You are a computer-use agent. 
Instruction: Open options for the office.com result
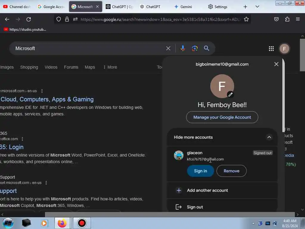(22, 139)
